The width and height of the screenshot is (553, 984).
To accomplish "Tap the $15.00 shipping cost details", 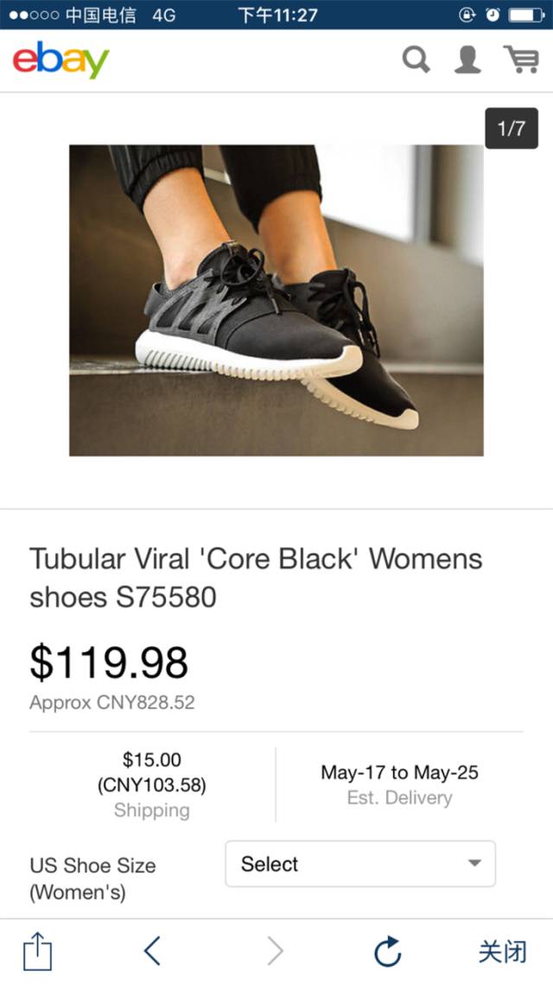I will click(x=152, y=784).
